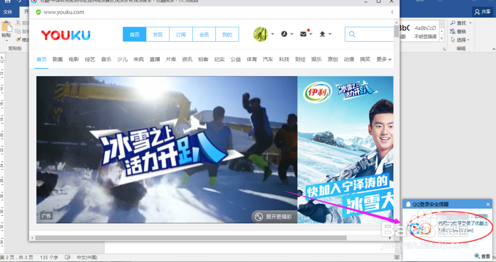The height and width of the screenshot is (262, 496).
Task: Expand the upload dropdown arrow
Action: click(330, 34)
